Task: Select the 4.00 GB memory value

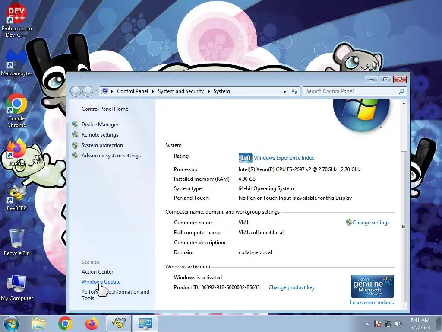Action: tap(247, 179)
